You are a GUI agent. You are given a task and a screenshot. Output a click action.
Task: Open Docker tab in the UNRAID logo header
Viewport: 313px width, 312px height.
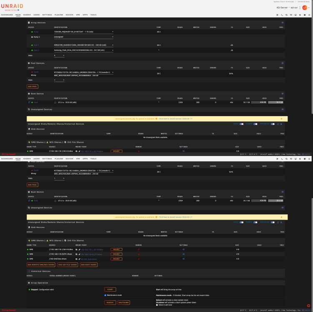tap(70, 15)
